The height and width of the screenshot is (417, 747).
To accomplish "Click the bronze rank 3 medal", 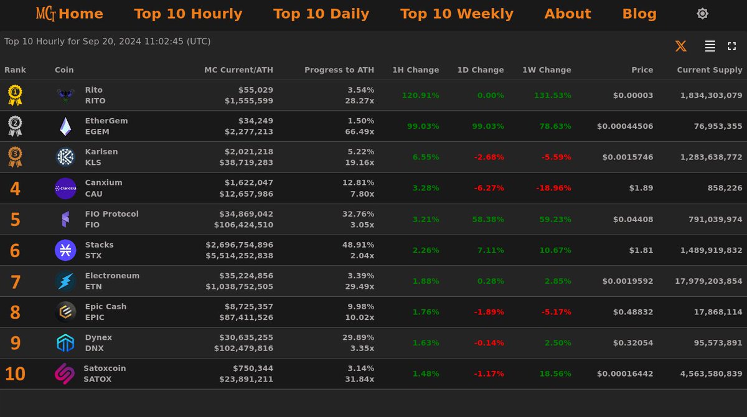I will click(15, 157).
